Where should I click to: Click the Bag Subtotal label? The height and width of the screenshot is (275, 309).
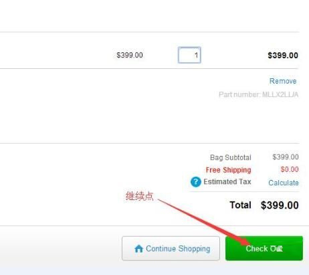(x=231, y=157)
